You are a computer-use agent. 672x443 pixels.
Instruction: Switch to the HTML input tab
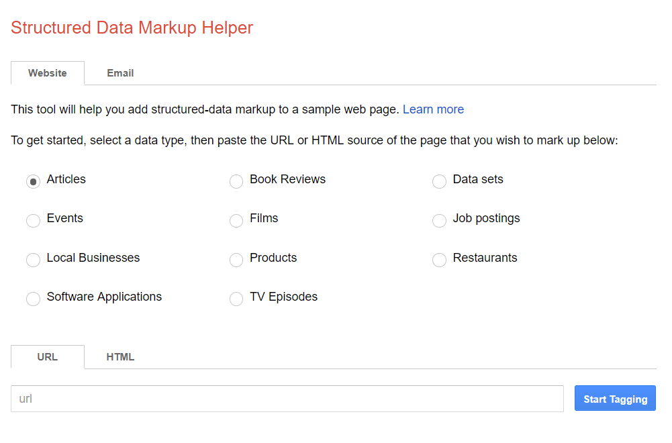[120, 357]
